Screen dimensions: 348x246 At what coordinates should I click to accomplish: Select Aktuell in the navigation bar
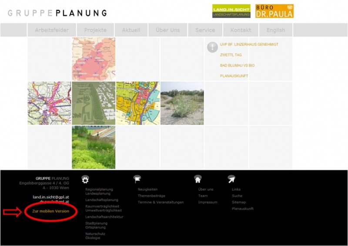[131, 30]
